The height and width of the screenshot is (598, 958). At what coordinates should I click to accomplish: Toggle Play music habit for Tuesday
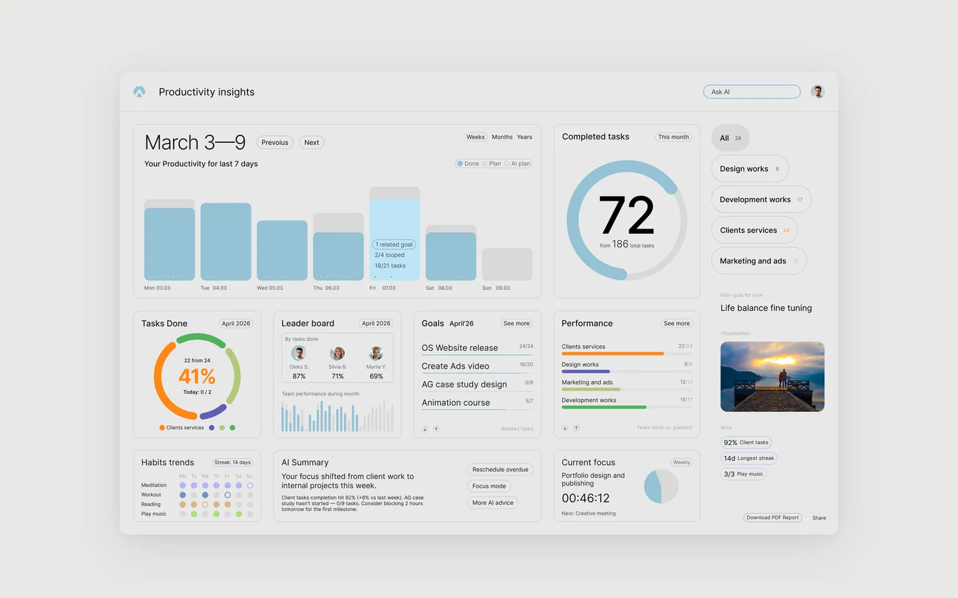point(194,514)
